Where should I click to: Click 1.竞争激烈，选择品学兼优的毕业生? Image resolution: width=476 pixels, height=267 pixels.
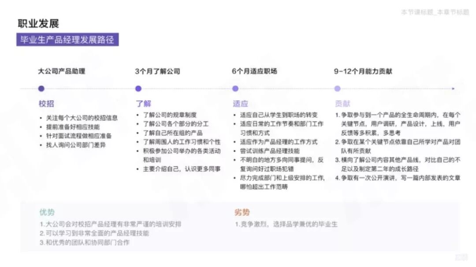pos(286,224)
